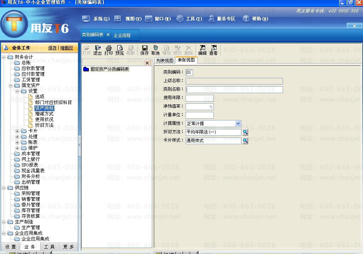
Task: Click the 编辑 (Edit) toolbar icon
Action: coord(202,50)
